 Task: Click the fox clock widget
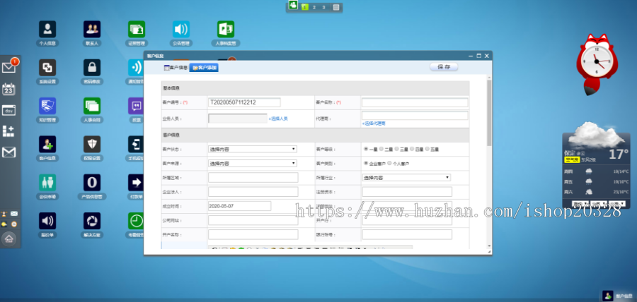pyautogui.click(x=597, y=64)
